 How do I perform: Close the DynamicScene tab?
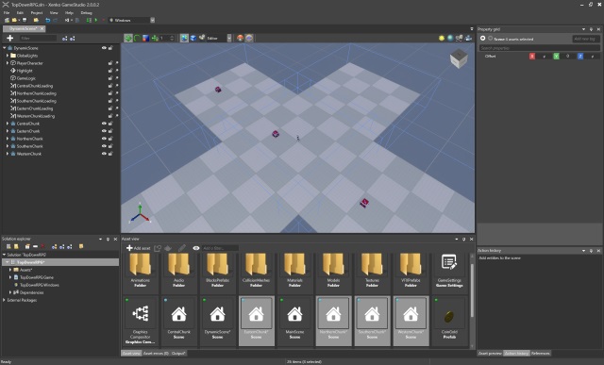42,29
